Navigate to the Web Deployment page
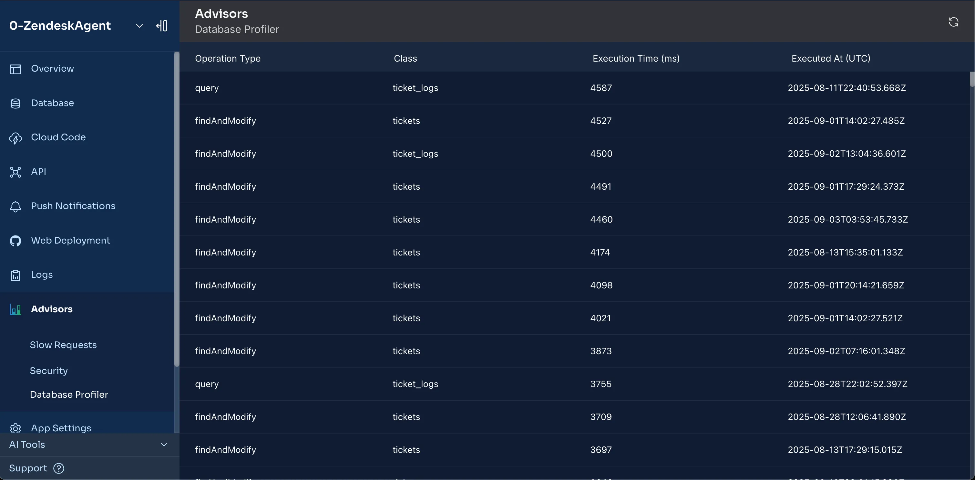This screenshot has width=975, height=480. [70, 241]
